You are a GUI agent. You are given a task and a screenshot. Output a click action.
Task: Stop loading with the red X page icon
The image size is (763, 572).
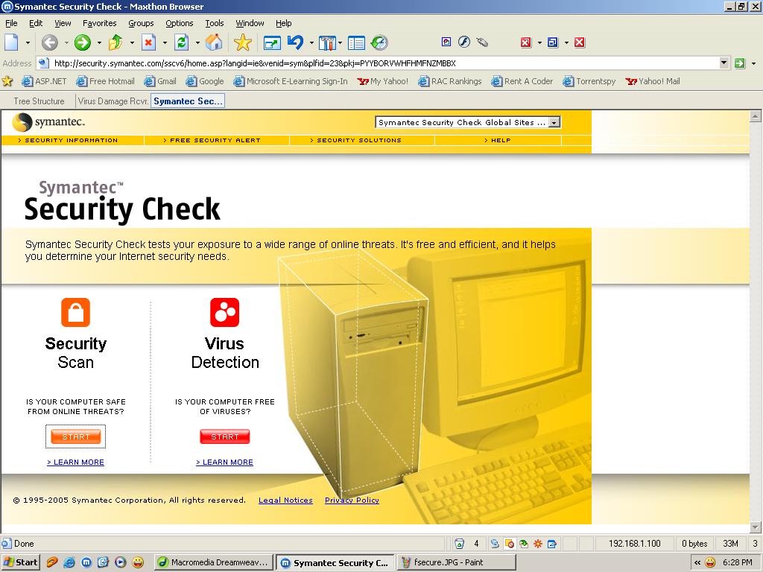[x=148, y=42]
